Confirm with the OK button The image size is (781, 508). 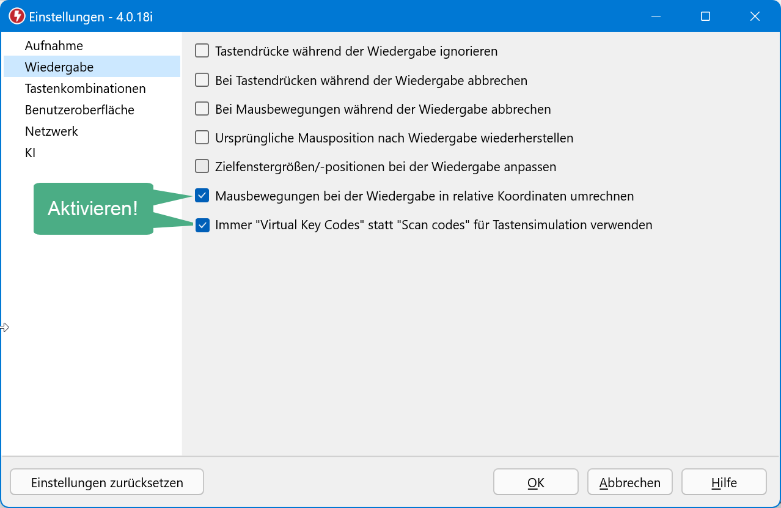pos(535,482)
